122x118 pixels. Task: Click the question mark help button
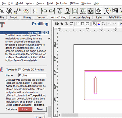tap(43, 32)
